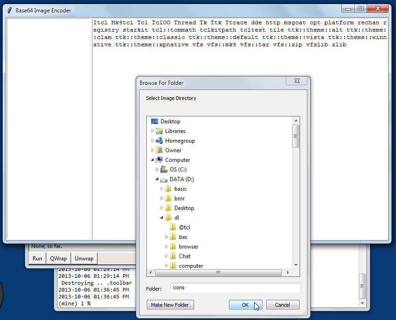Image resolution: width=396 pixels, height=320 pixels.
Task: Click the Desktop icon at tree root
Action: click(154, 121)
